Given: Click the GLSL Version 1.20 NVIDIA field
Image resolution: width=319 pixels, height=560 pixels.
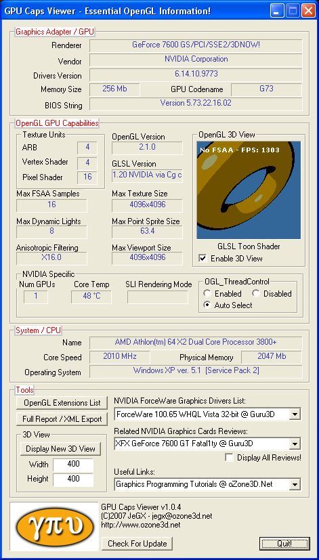Looking at the screenshot, I should (x=147, y=175).
